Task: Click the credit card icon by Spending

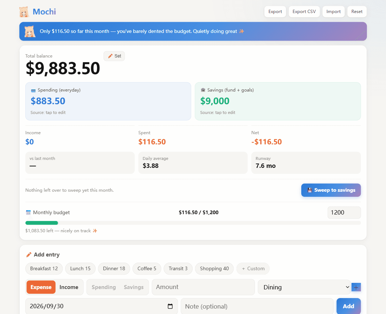Action: point(33,90)
